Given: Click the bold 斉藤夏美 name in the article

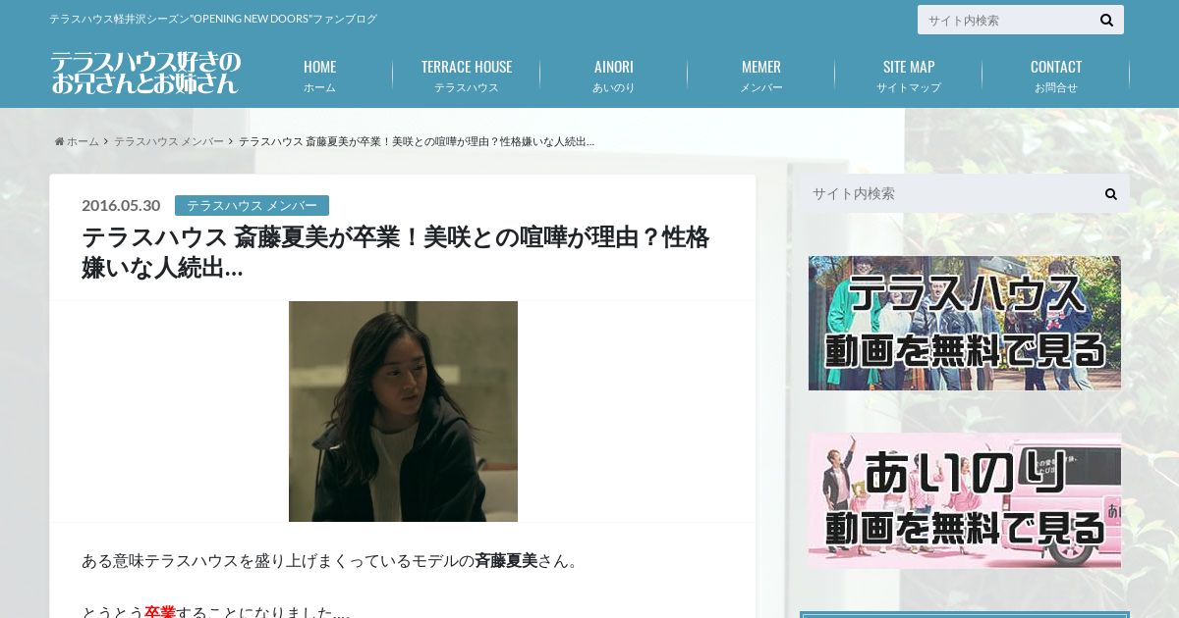Looking at the screenshot, I should pyautogui.click(x=506, y=561).
